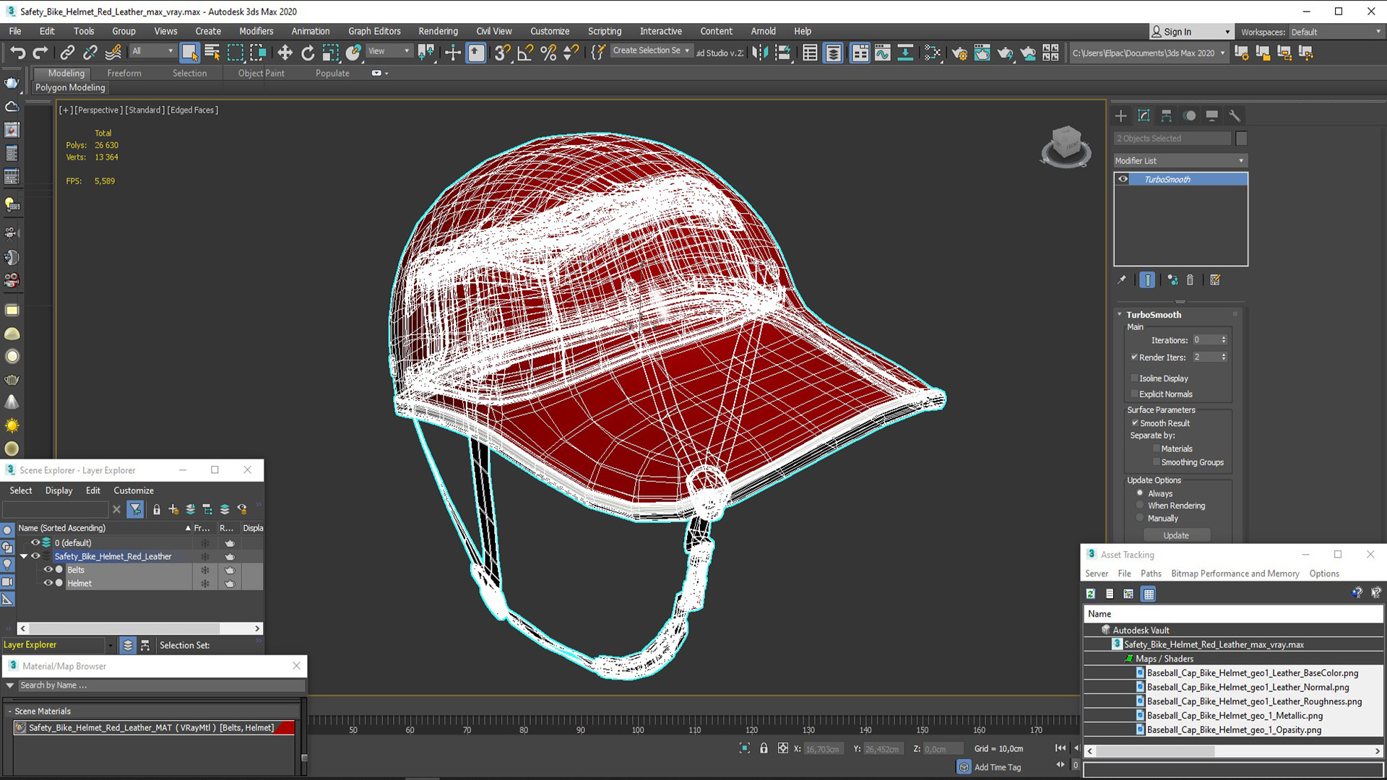The image size is (1387, 780).
Task: Open the Modifiers menu
Action: (x=256, y=31)
